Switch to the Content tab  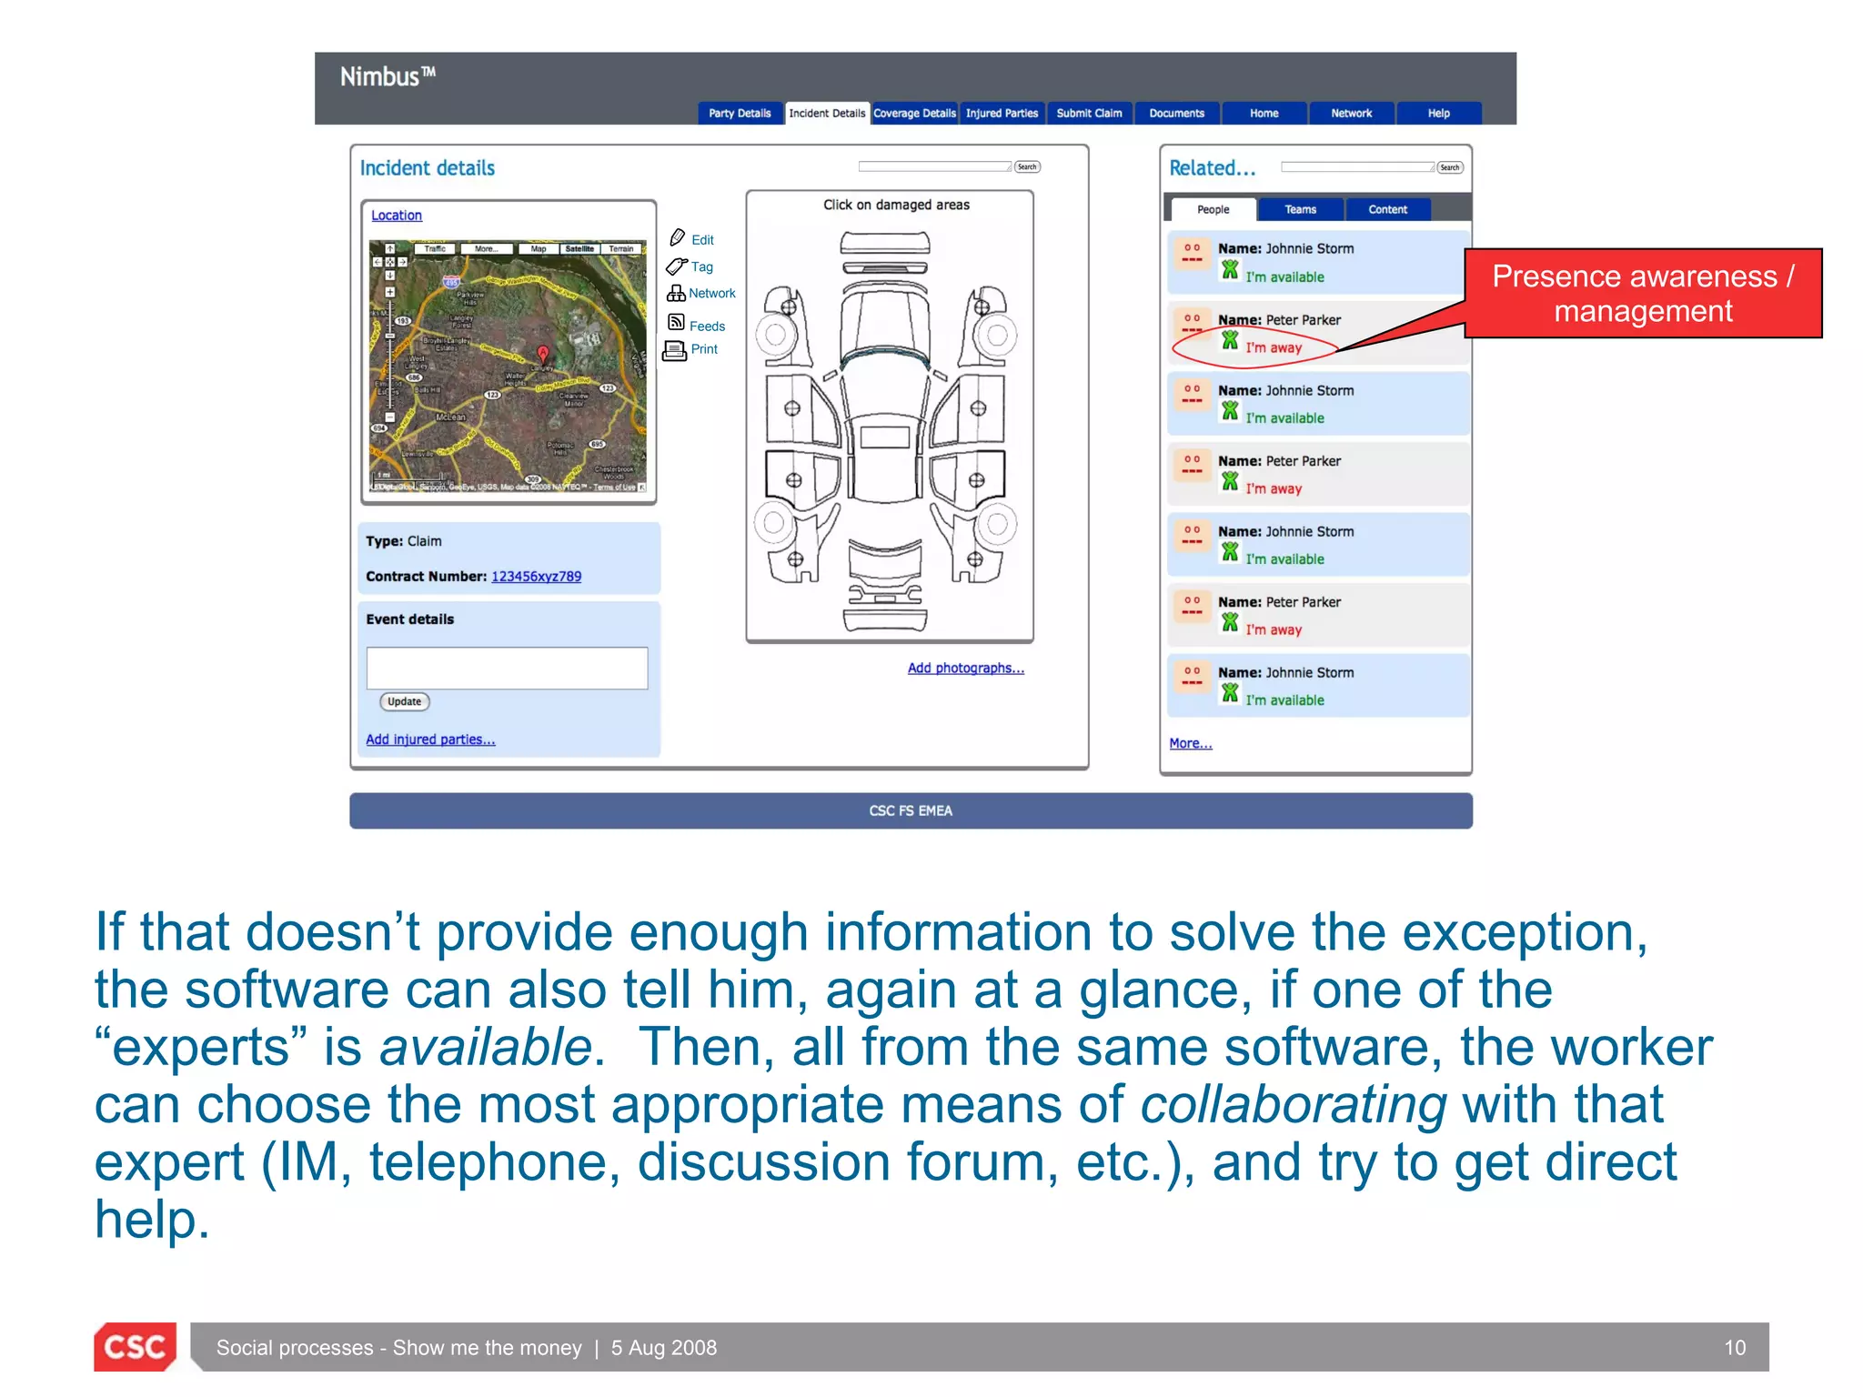point(1387,209)
